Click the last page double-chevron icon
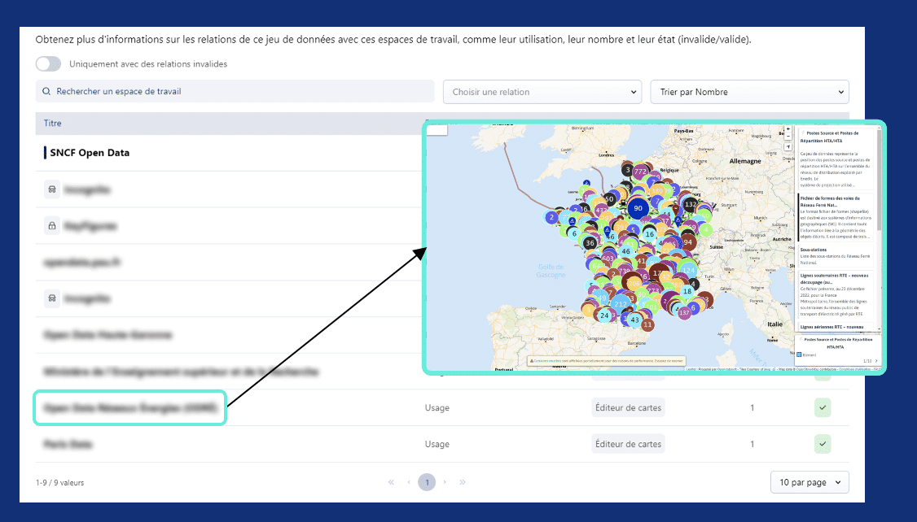The width and height of the screenshot is (917, 522). click(x=463, y=482)
